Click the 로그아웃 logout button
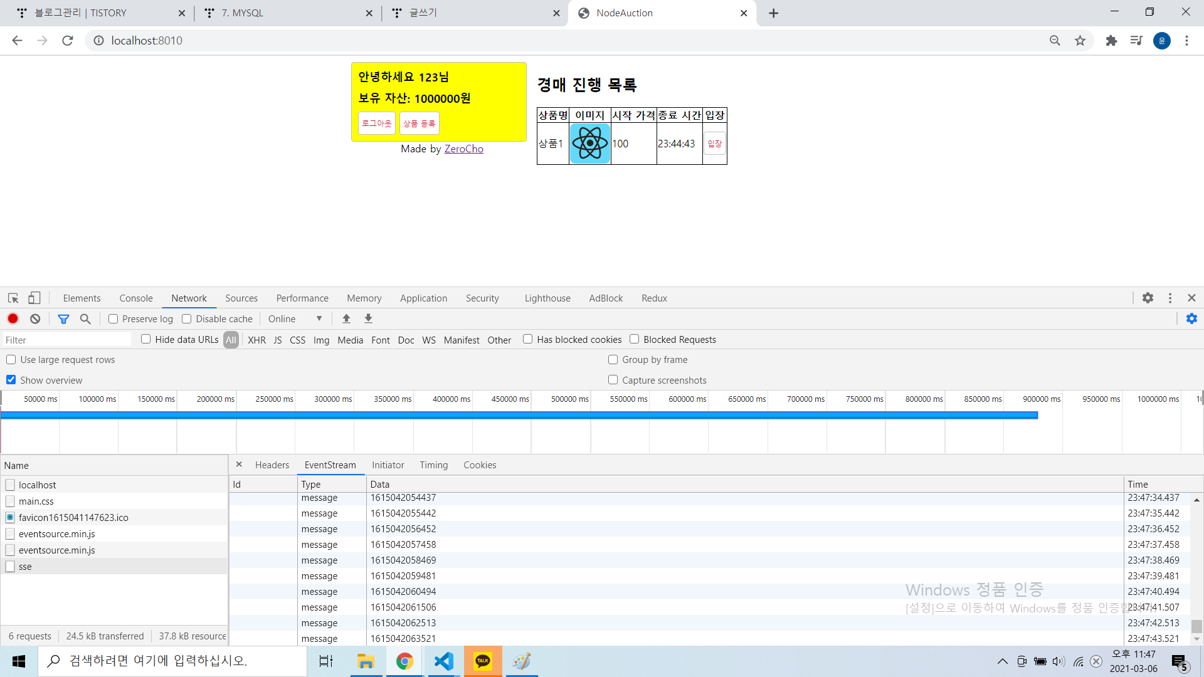This screenshot has height=677, width=1204. tap(377, 123)
